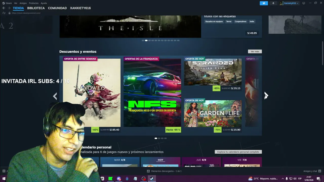The image size is (324, 182).
Task: Click the S/.49.95 price of The Isle
Action: pos(252,33)
